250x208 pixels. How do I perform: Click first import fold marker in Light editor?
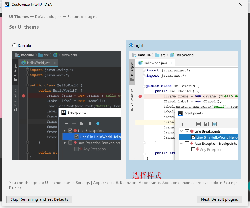144,70
